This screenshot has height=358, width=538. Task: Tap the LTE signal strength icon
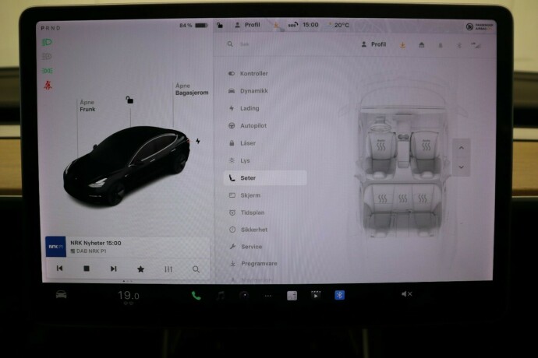coord(476,45)
